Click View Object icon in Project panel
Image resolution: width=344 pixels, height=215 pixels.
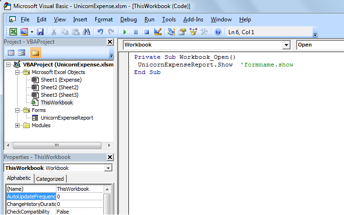[21, 53]
